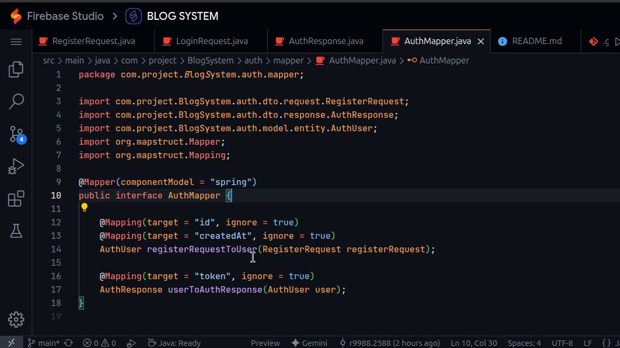Open the Testing flask view

[x=16, y=231]
